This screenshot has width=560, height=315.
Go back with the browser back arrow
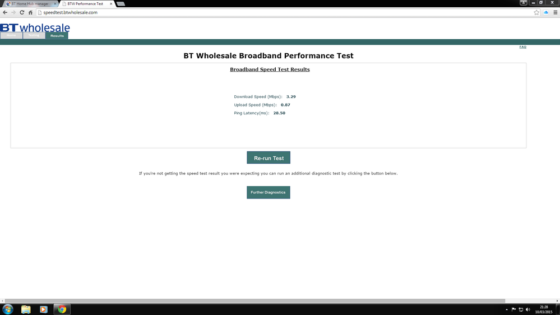tap(5, 12)
